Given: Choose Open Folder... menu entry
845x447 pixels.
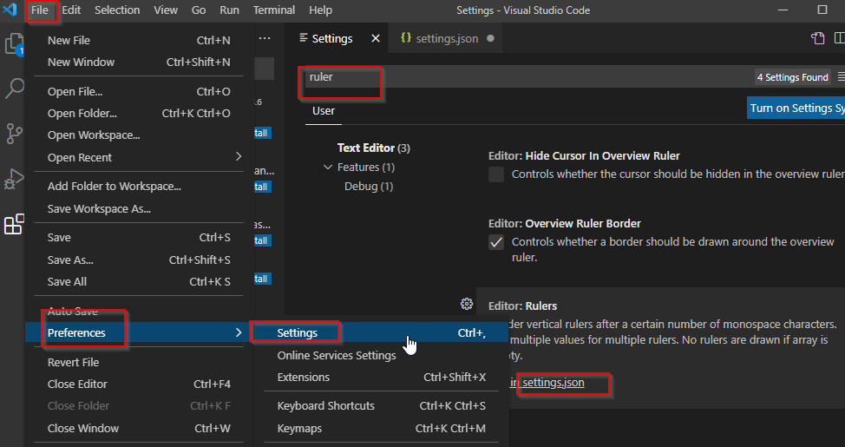Looking at the screenshot, I should click(139, 113).
